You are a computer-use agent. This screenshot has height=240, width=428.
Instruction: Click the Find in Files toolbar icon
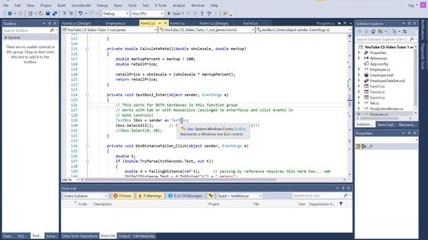click(225, 13)
